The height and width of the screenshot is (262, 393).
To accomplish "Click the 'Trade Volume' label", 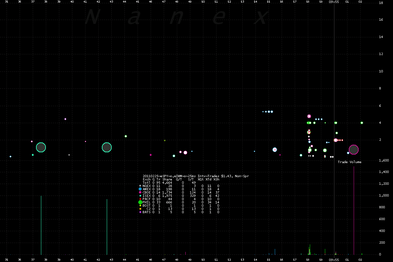I will (350, 162).
